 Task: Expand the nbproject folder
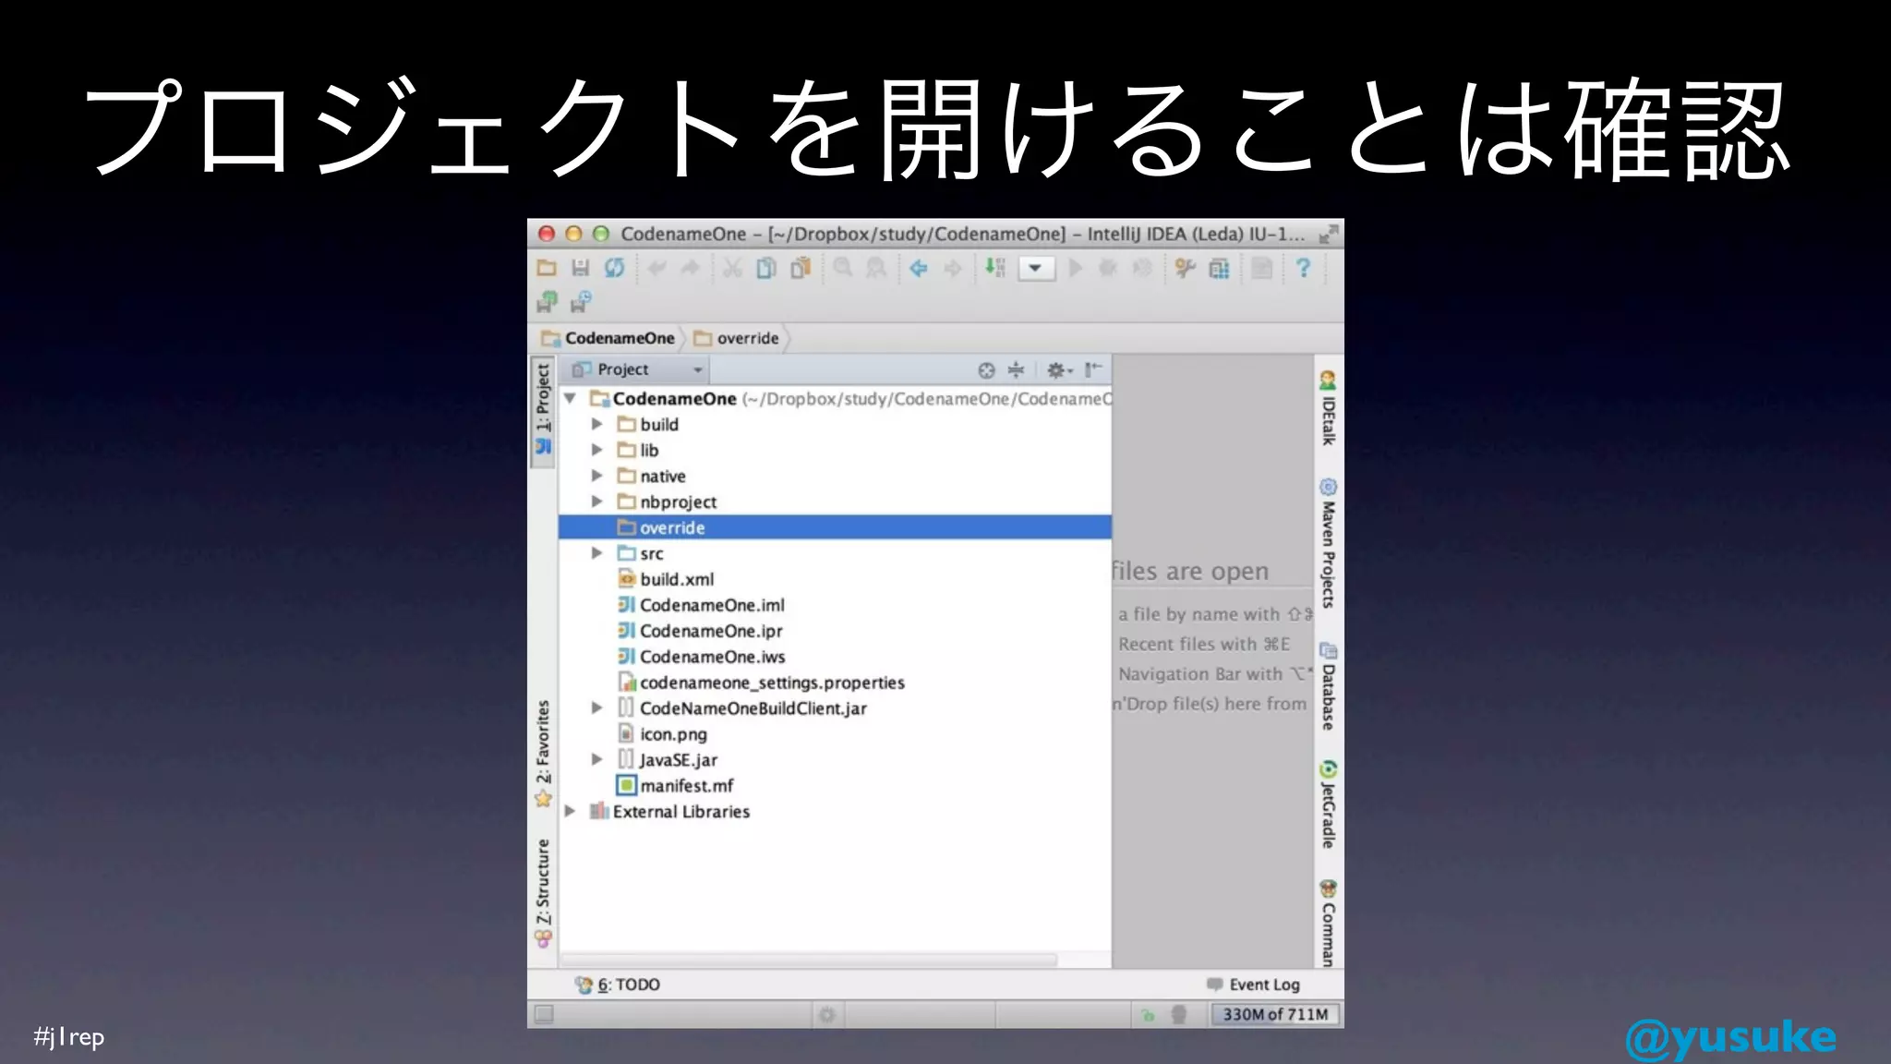(596, 502)
